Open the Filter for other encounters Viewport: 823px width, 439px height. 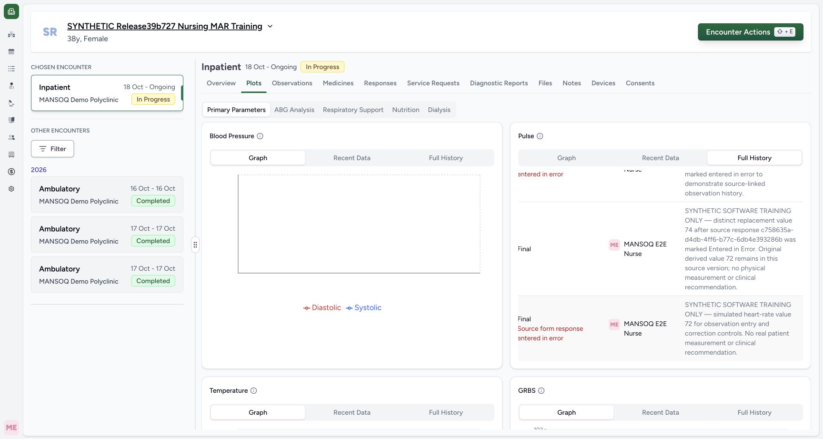point(52,149)
